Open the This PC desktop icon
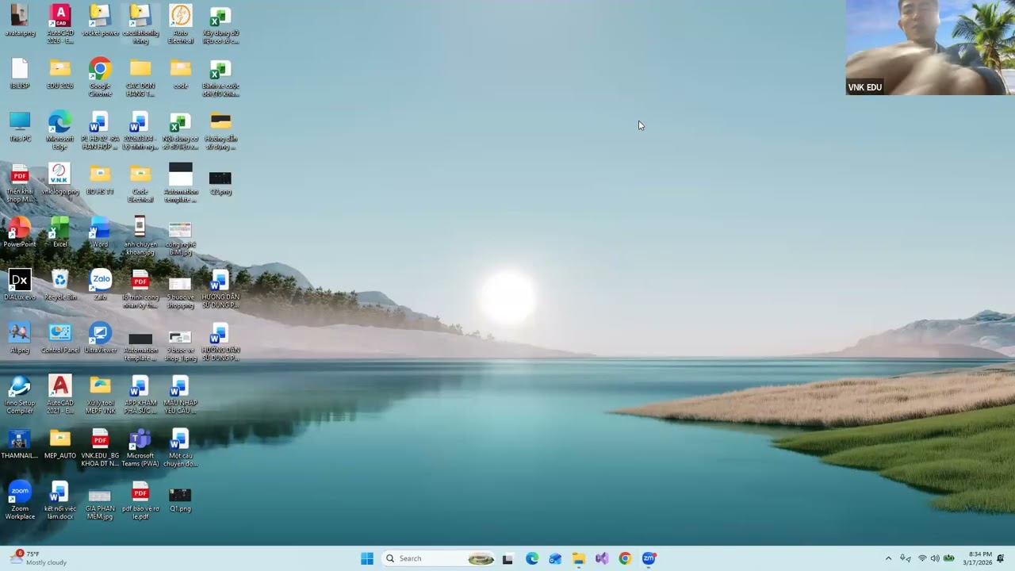 coord(20,127)
